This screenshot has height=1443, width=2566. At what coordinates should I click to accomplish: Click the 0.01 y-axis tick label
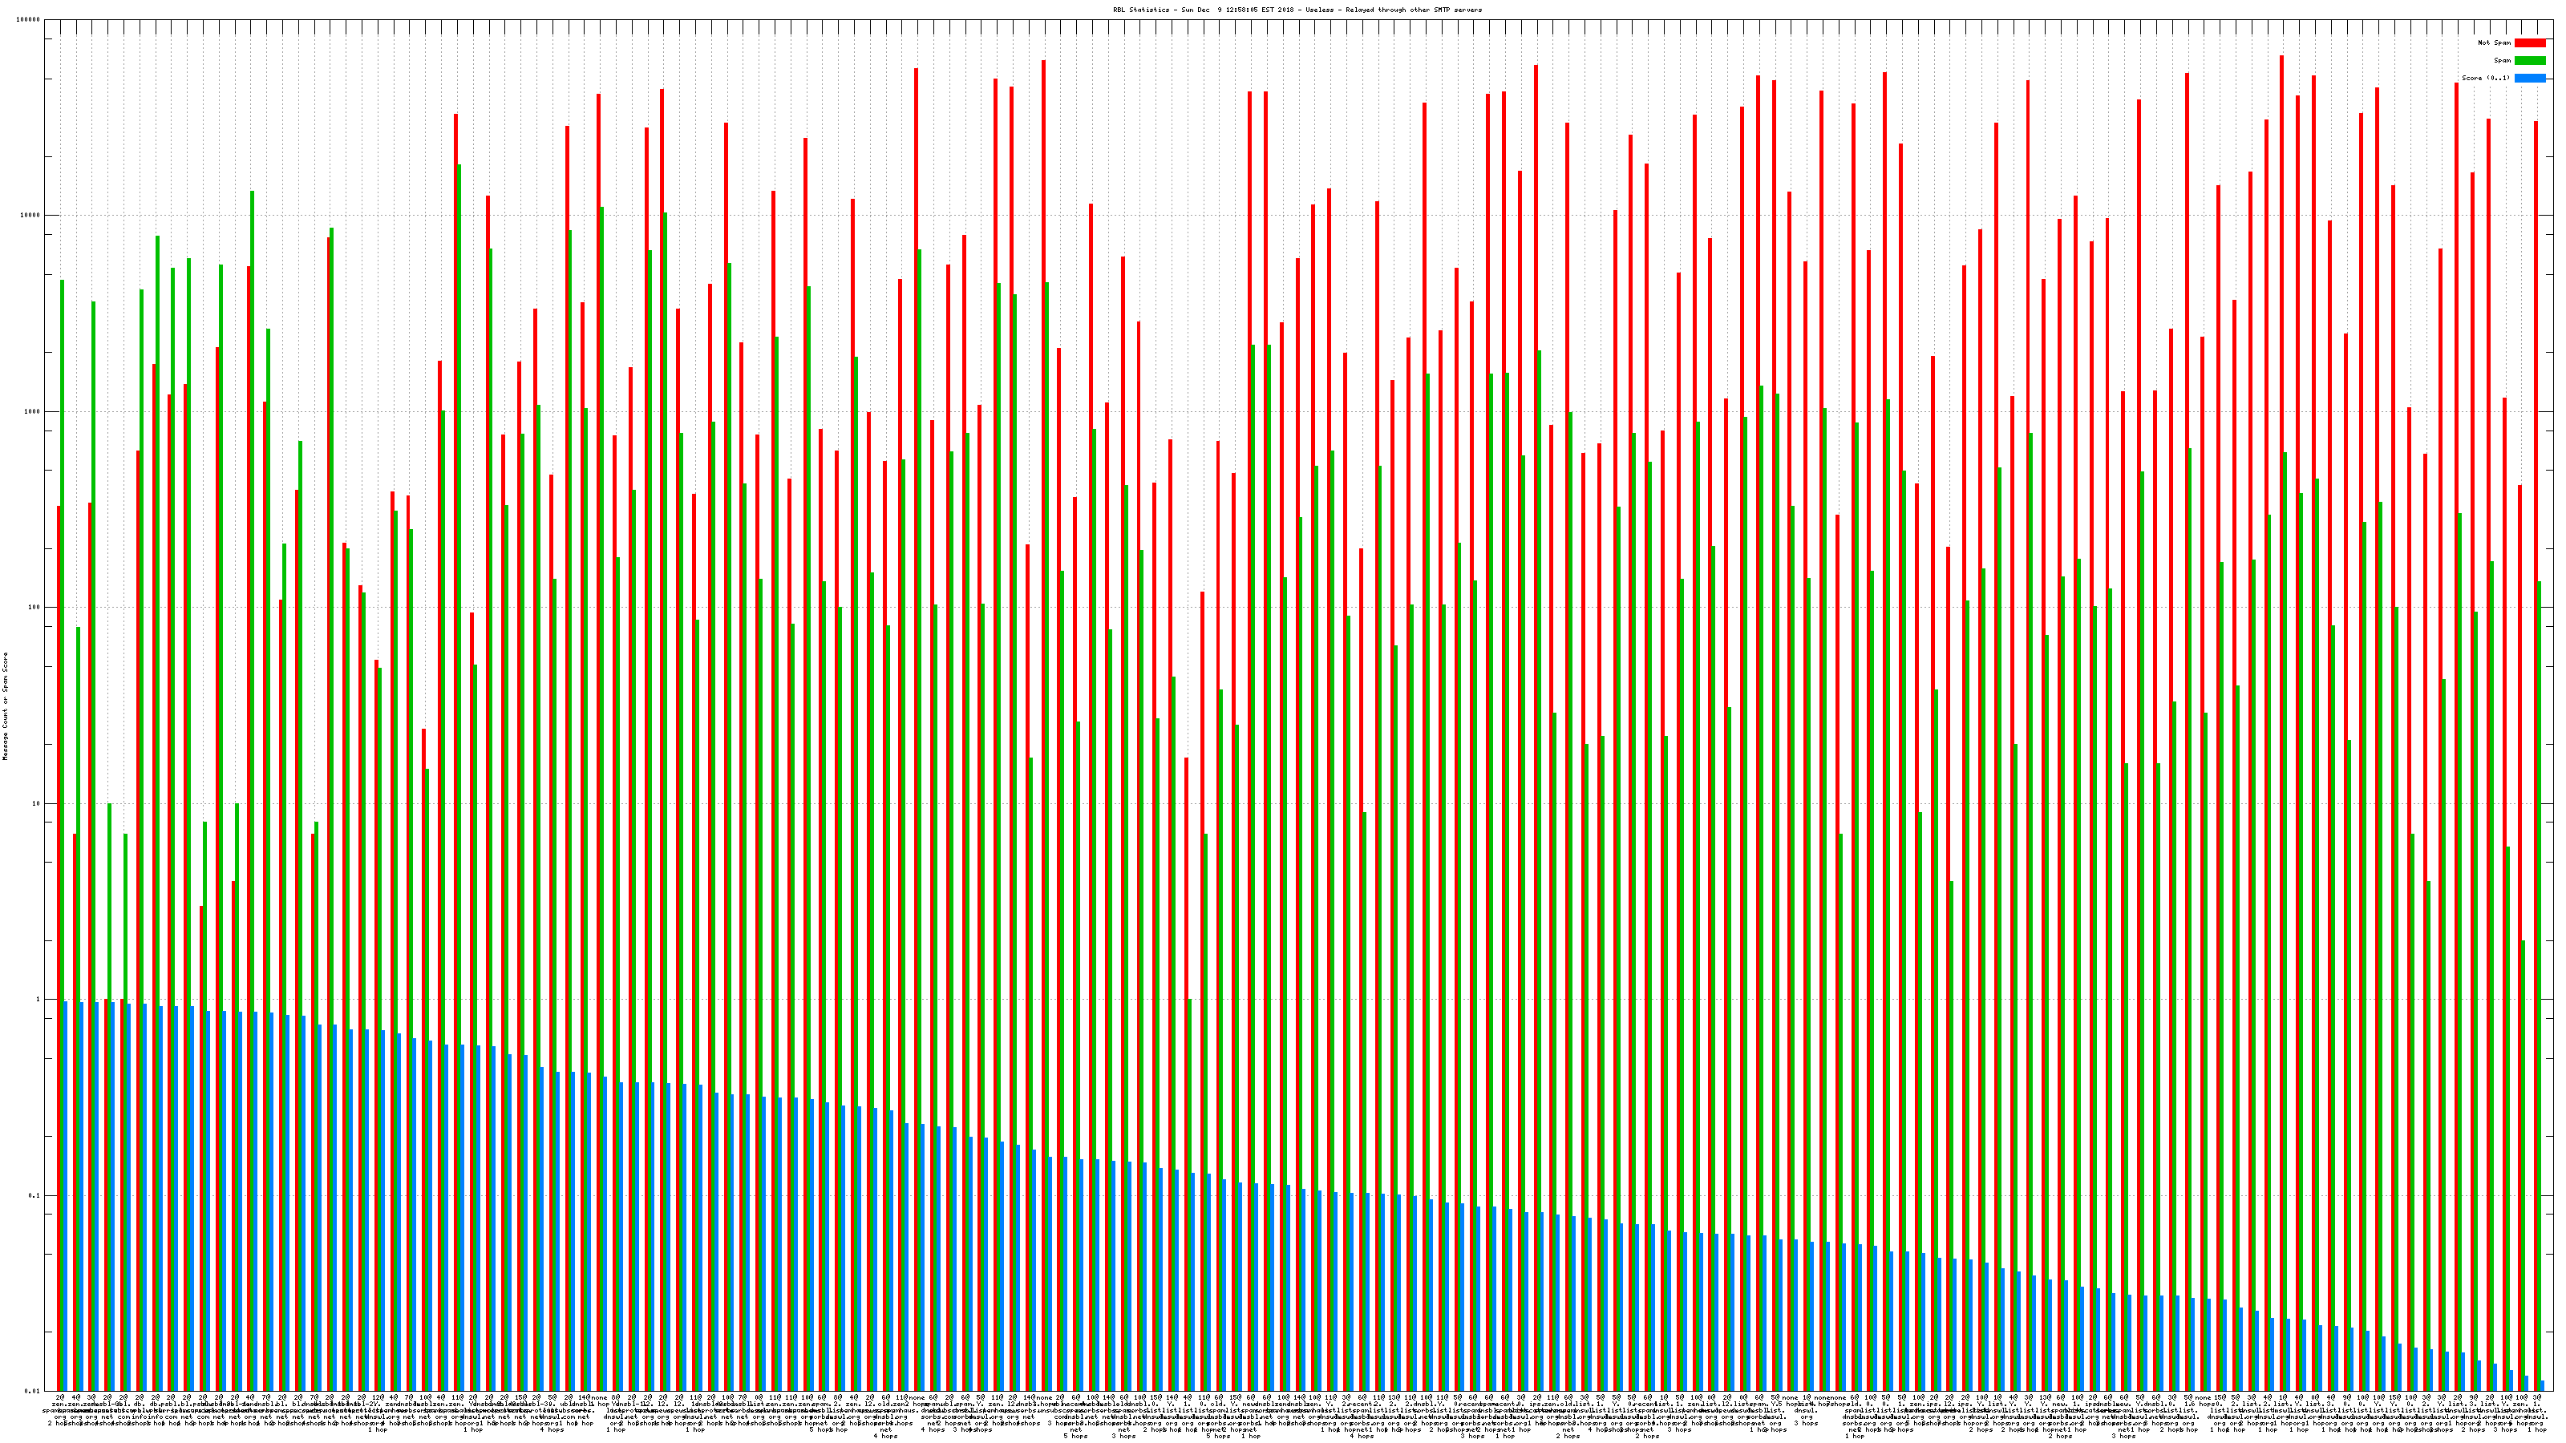[33, 1391]
